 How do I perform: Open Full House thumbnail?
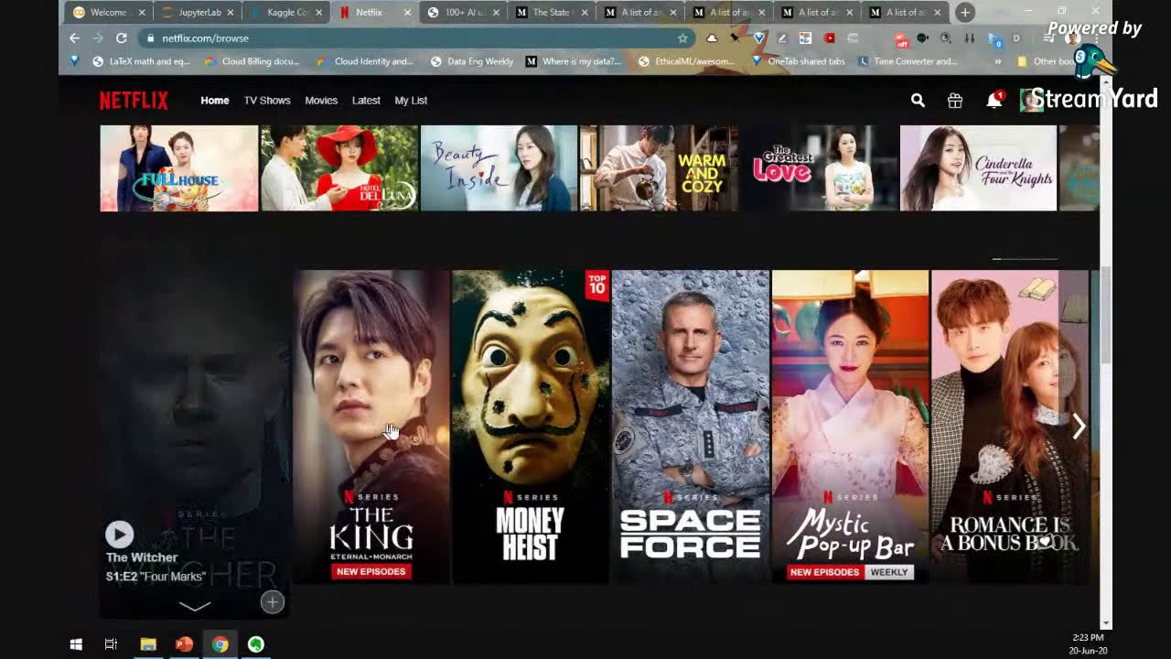pyautogui.click(x=178, y=168)
